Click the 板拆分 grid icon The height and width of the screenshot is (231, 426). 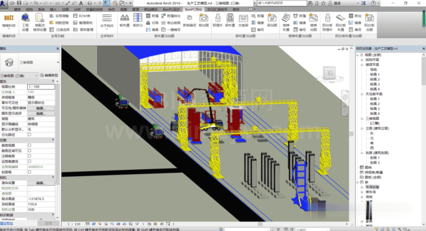pos(138,20)
